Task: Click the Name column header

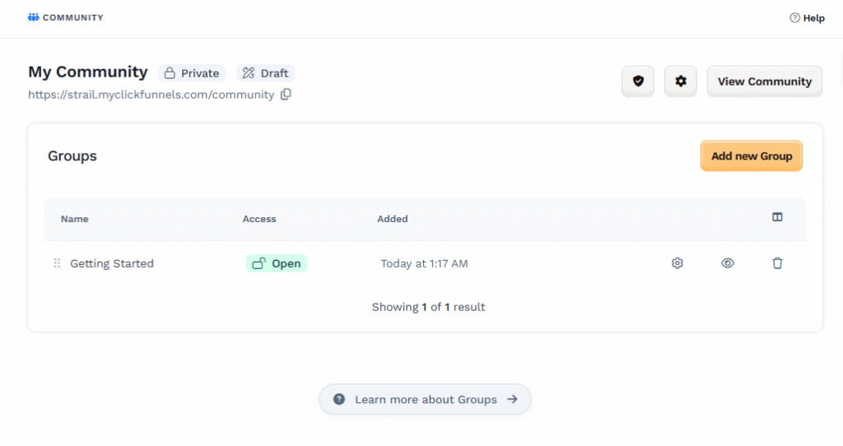Action: click(x=75, y=219)
